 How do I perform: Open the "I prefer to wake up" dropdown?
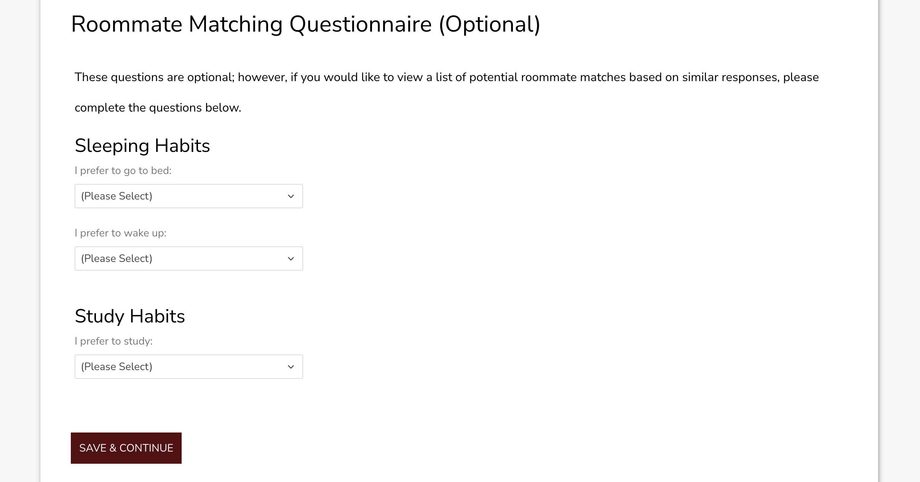point(188,259)
